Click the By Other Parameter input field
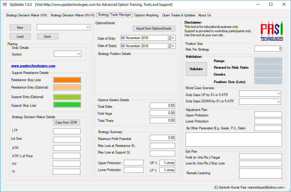The image size is (291, 192). (268, 128)
